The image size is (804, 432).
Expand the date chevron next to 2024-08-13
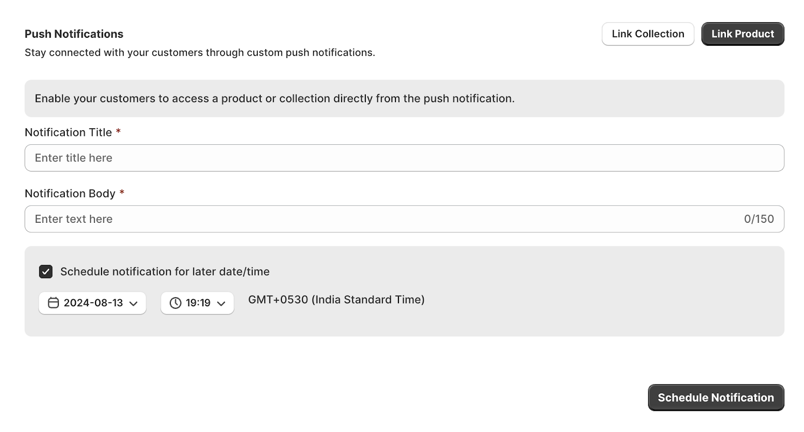click(133, 303)
